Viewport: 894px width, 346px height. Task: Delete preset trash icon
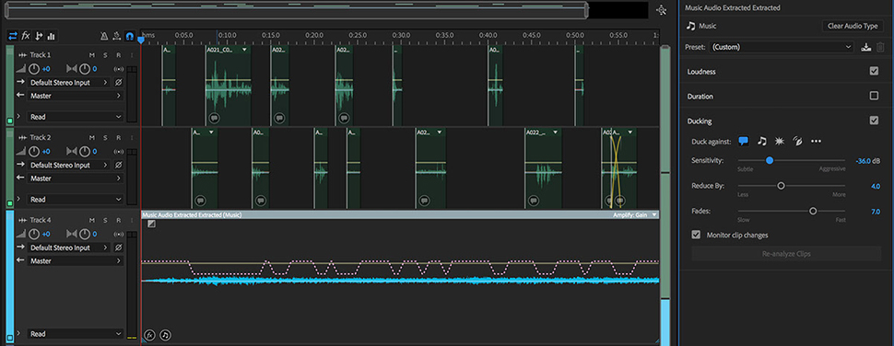coord(880,47)
